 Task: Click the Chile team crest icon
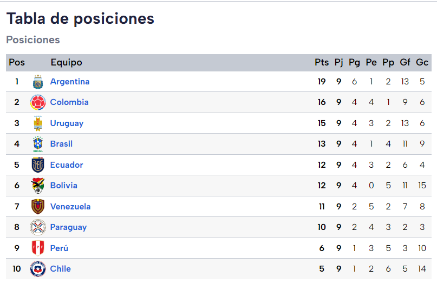(37, 269)
